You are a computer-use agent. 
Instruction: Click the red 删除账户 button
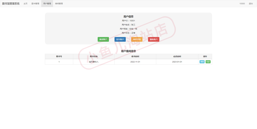tap(154, 39)
